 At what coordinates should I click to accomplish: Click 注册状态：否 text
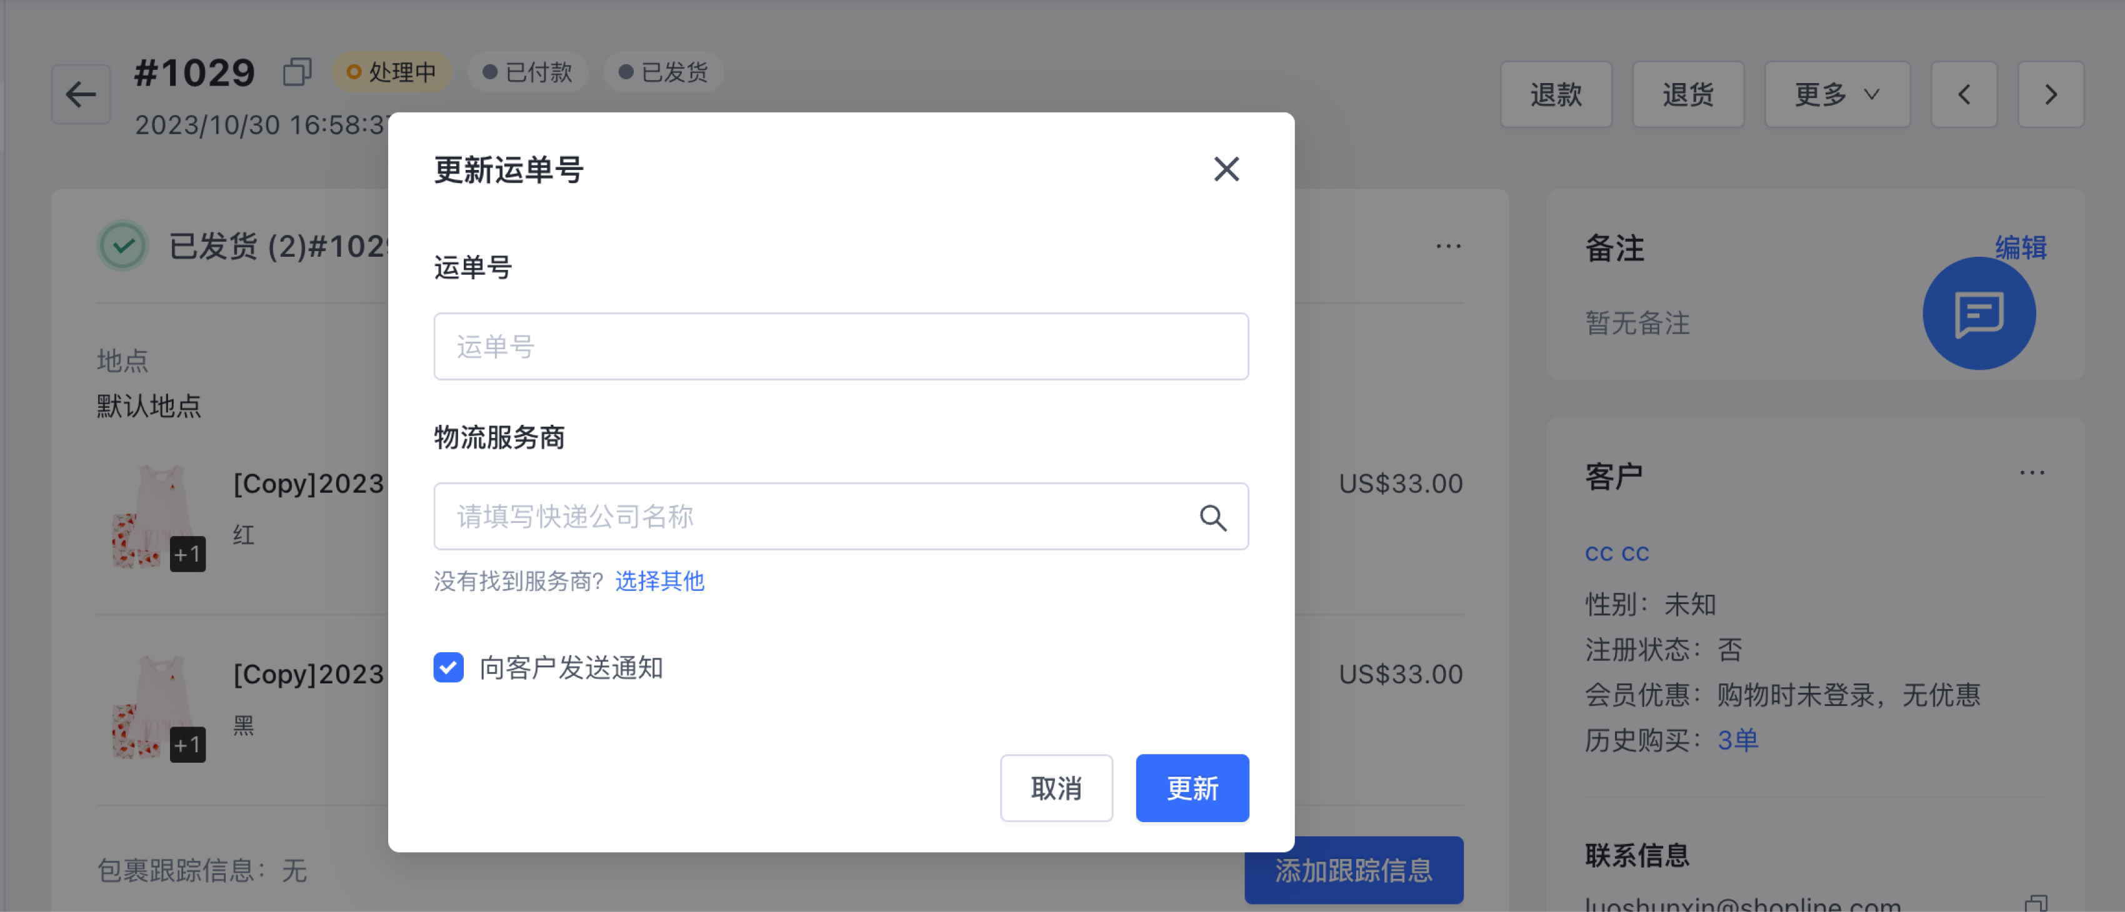coord(1664,650)
